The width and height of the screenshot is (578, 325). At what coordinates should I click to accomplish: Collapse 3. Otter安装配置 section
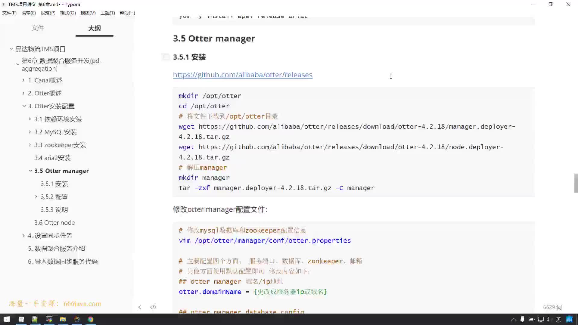24,106
